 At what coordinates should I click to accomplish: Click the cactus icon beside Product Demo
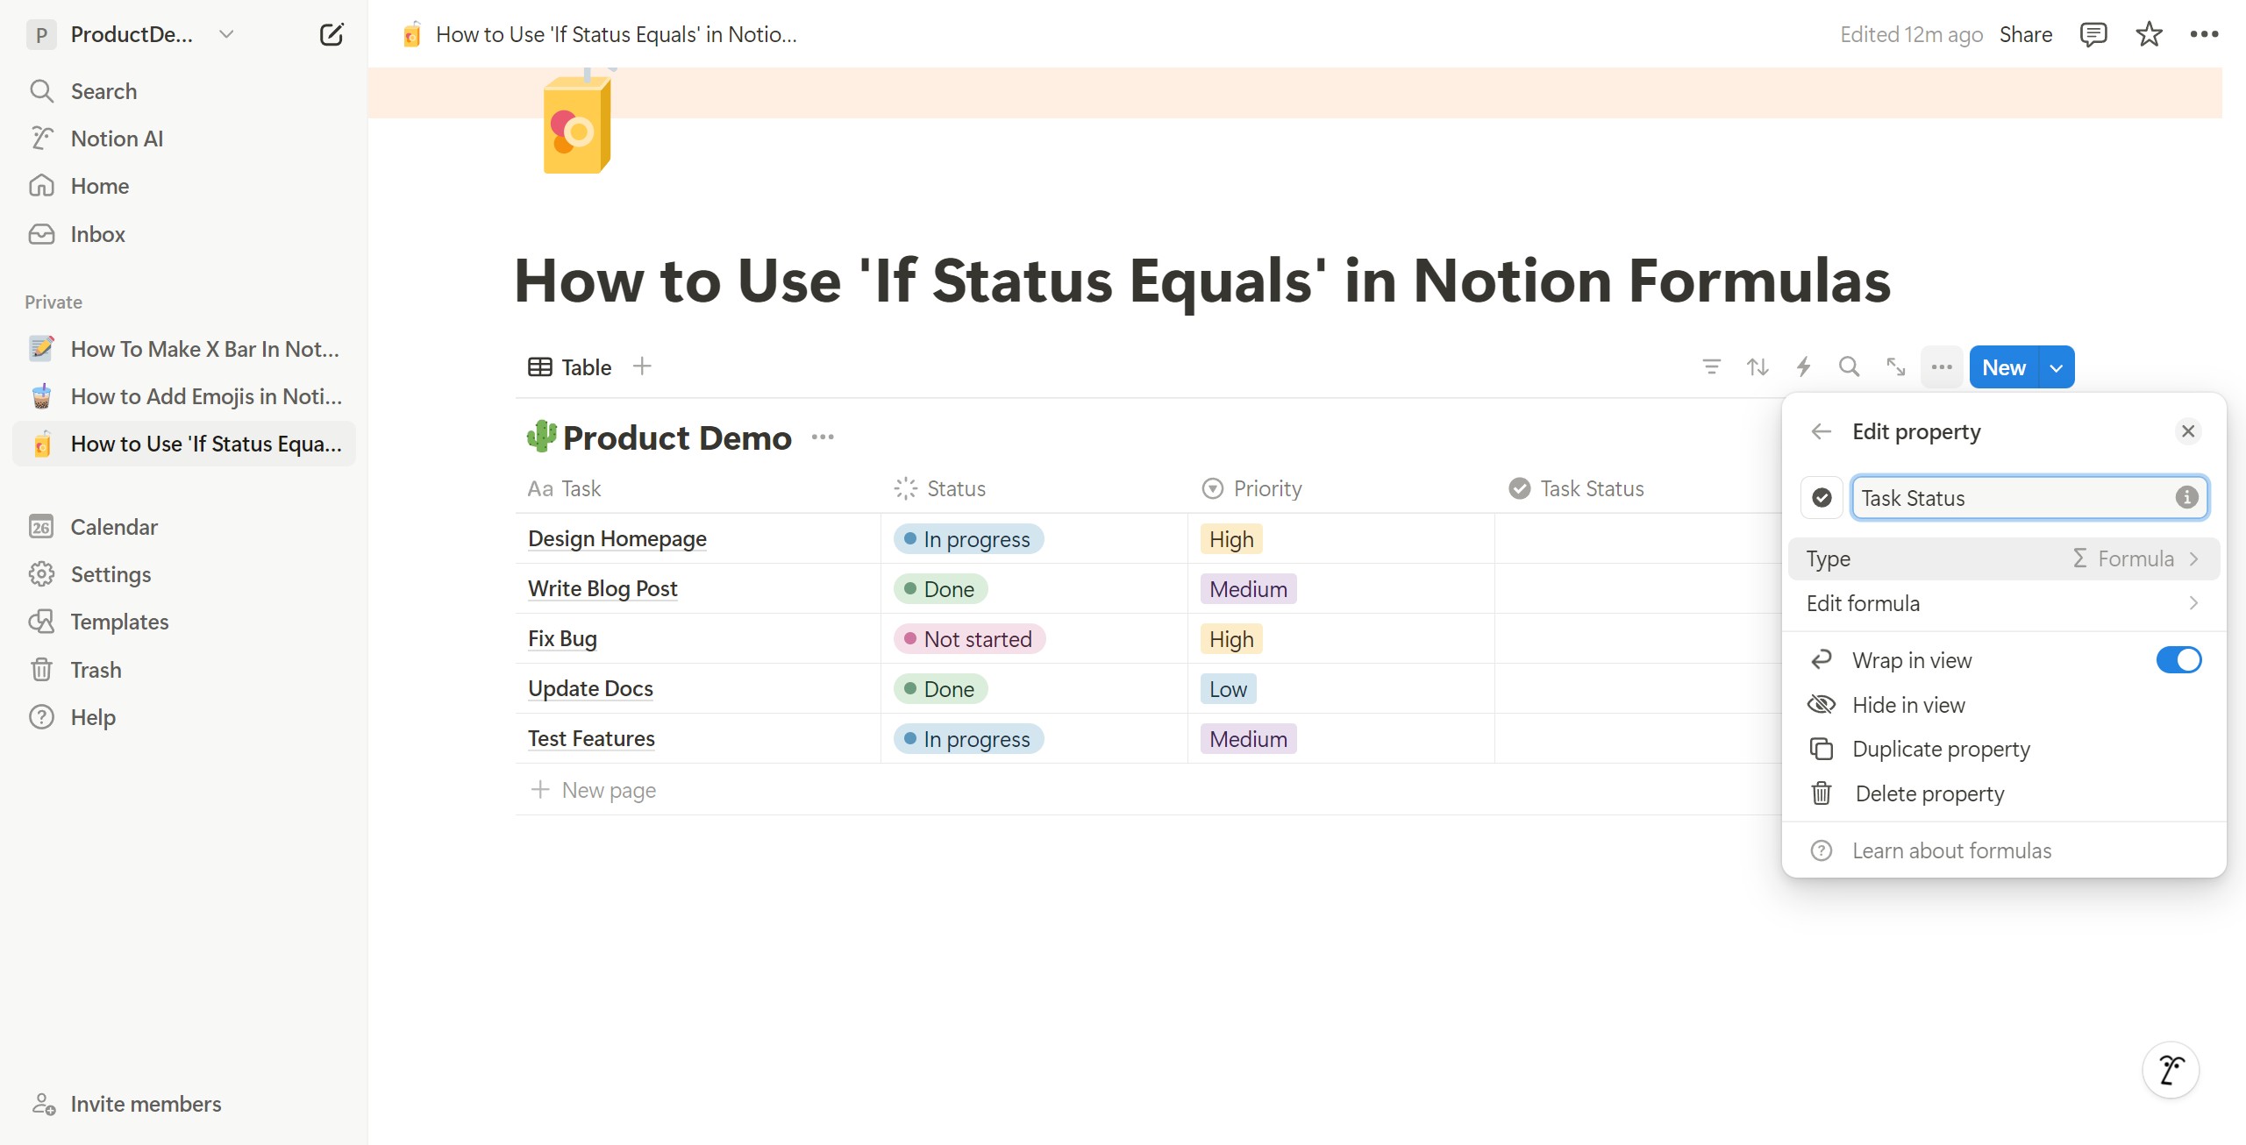[542, 436]
